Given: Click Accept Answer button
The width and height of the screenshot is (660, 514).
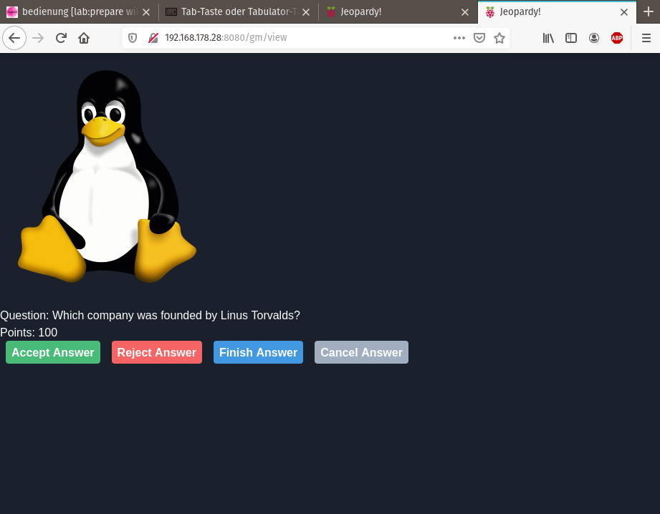Looking at the screenshot, I should tap(53, 352).
